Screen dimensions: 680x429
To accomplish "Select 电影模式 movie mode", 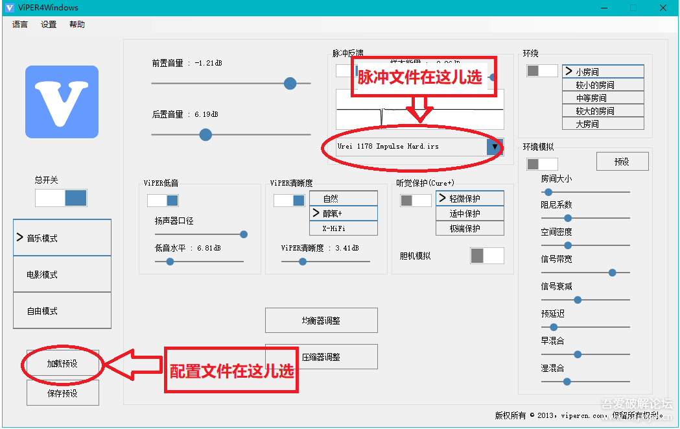I will point(62,274).
